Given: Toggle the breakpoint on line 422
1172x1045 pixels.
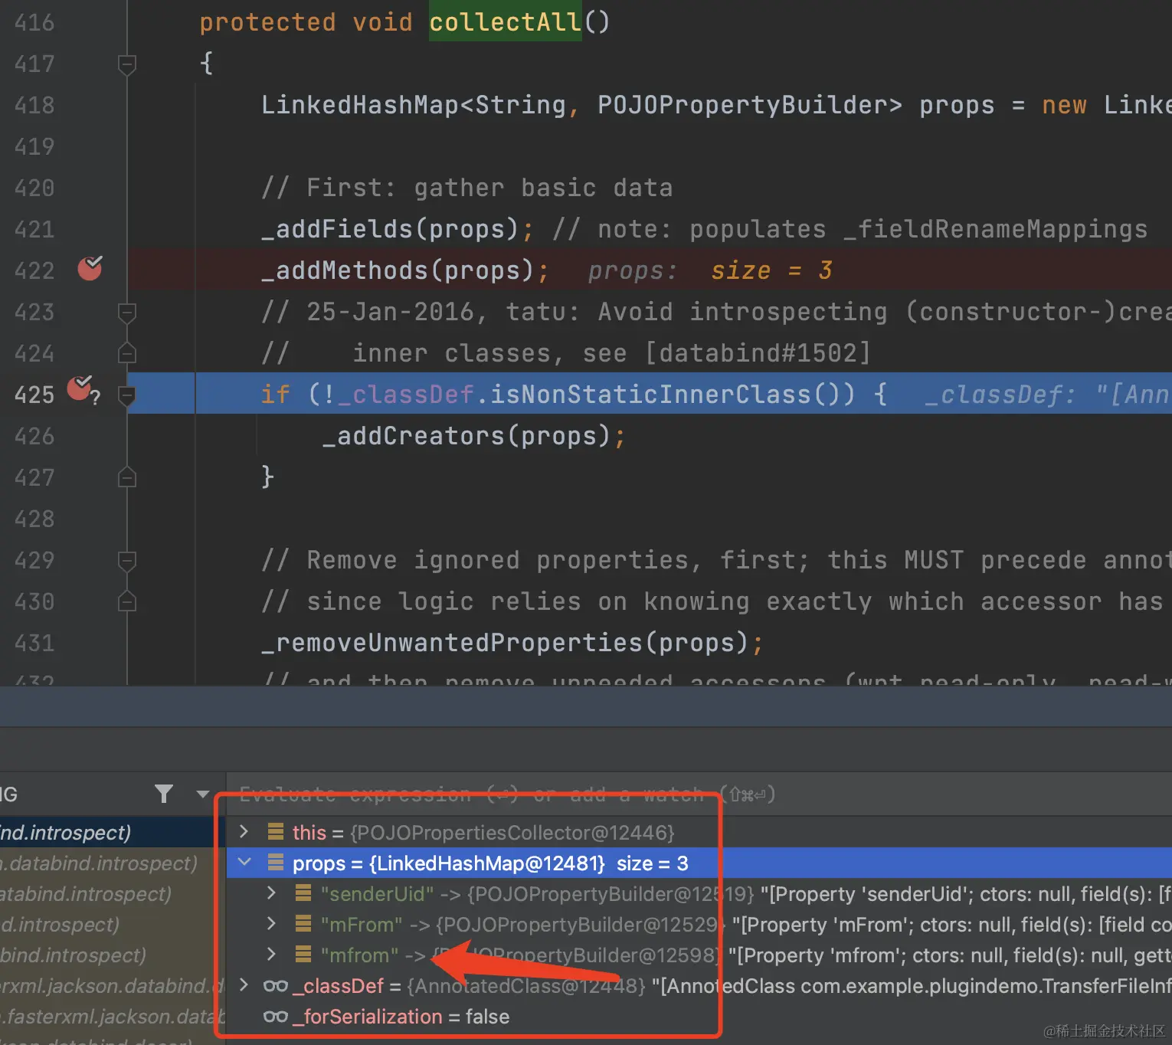Looking at the screenshot, I should (90, 268).
